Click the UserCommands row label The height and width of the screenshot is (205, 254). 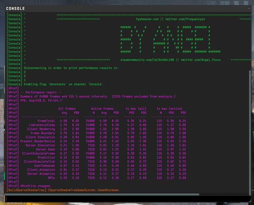coord(44,166)
